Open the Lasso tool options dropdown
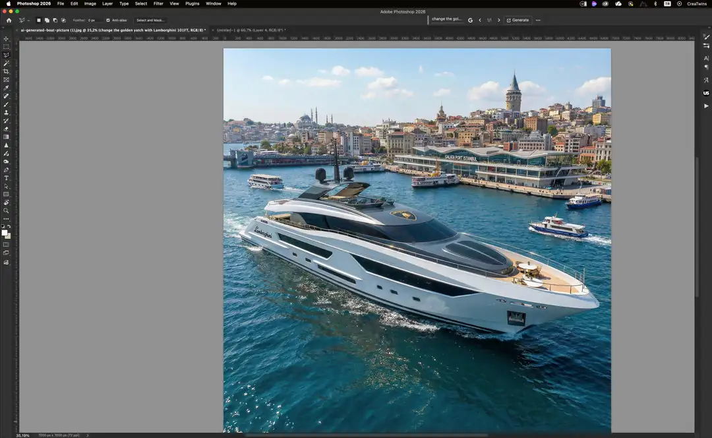The image size is (712, 438). pos(28,20)
